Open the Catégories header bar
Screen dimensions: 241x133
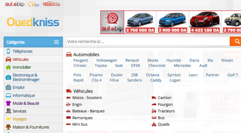pyautogui.click(x=33, y=42)
